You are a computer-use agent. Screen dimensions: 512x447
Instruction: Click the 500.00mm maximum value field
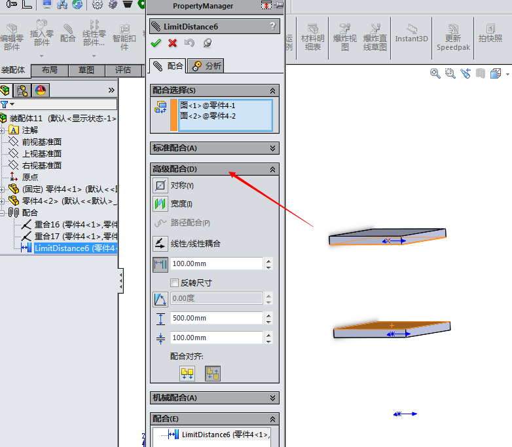click(x=217, y=318)
